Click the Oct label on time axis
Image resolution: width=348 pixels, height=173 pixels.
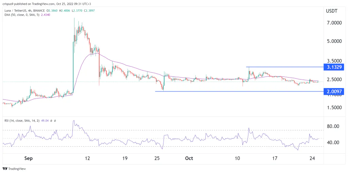click(x=189, y=158)
